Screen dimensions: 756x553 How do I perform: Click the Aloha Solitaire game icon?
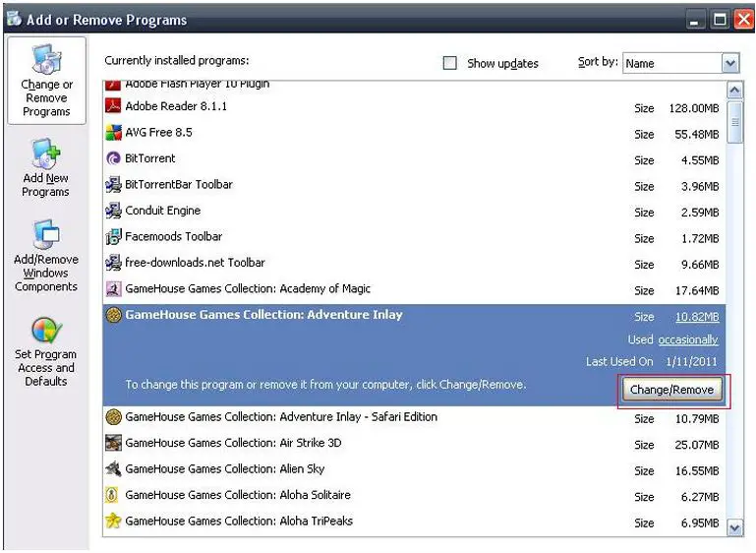113,495
